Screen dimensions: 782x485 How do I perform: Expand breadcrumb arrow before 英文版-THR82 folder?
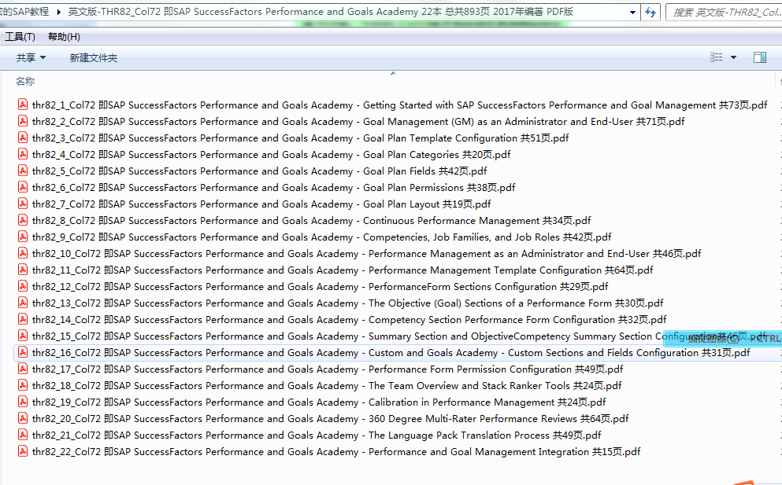(x=59, y=12)
